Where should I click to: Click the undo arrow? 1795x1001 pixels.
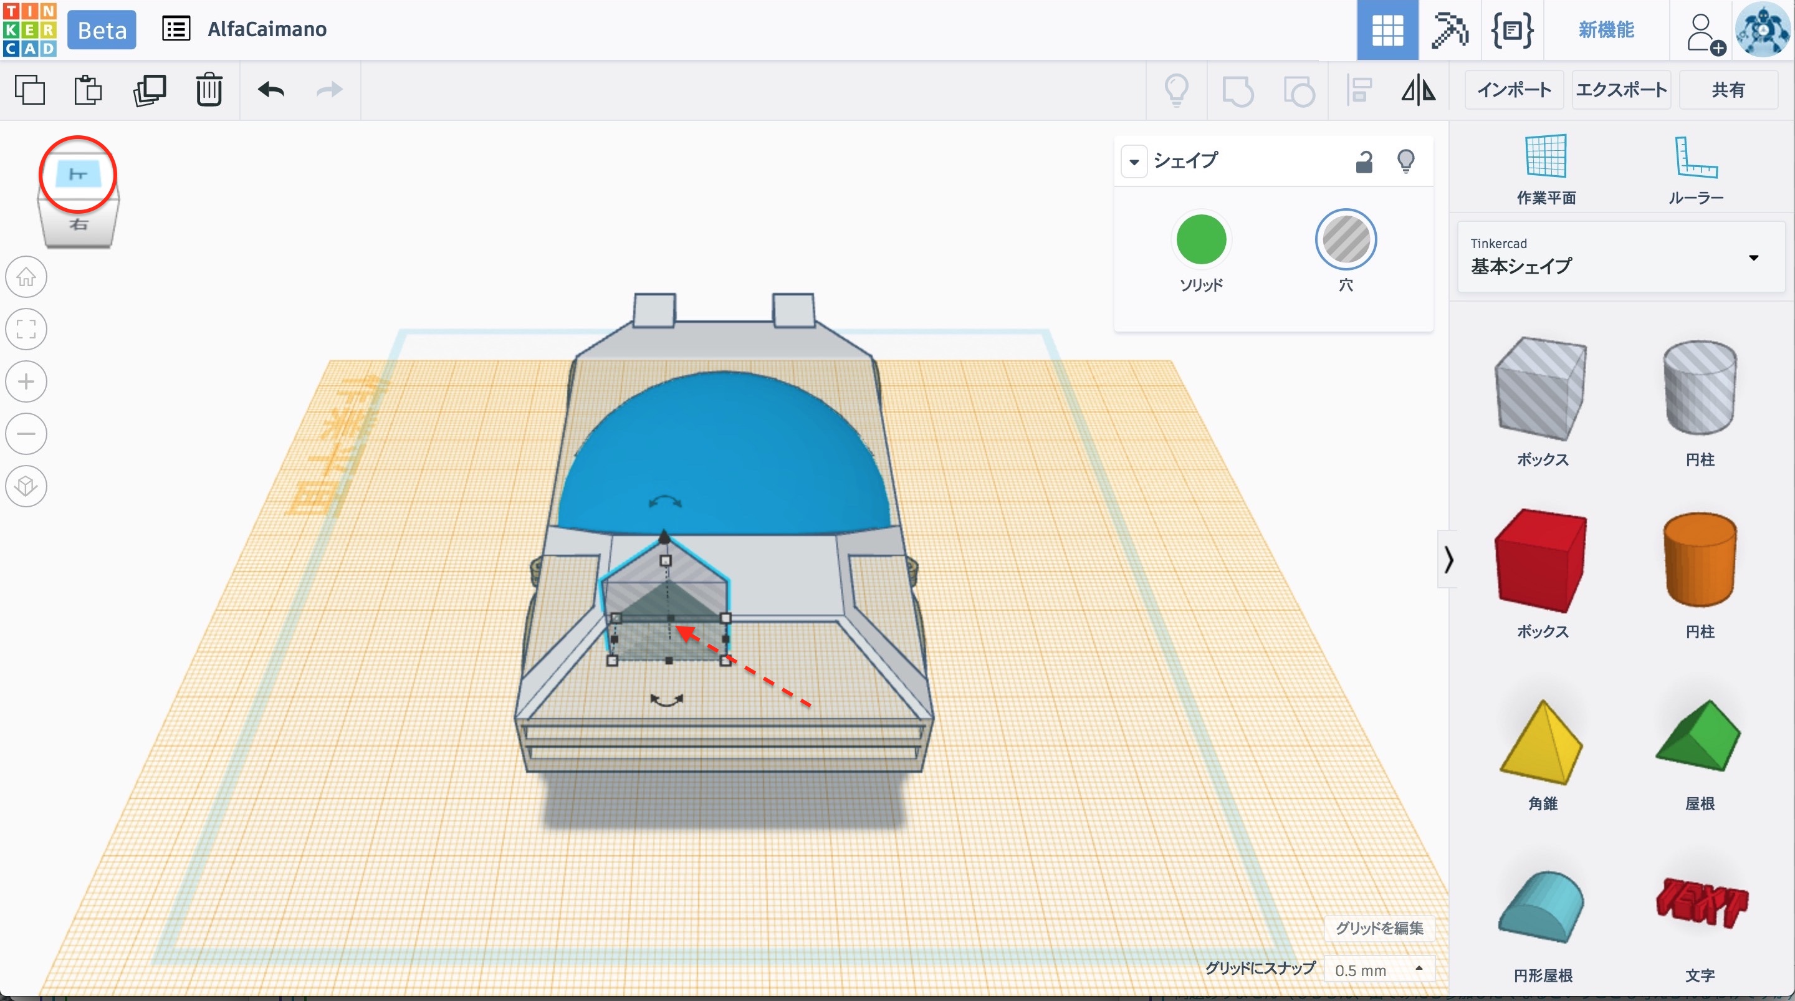271,90
